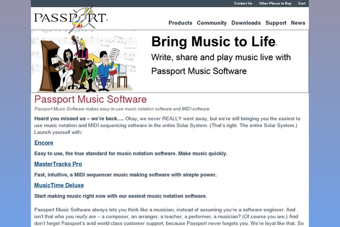340x227 pixels.
Task: Click the italic tagline under the page heading
Action: pyautogui.click(x=122, y=109)
